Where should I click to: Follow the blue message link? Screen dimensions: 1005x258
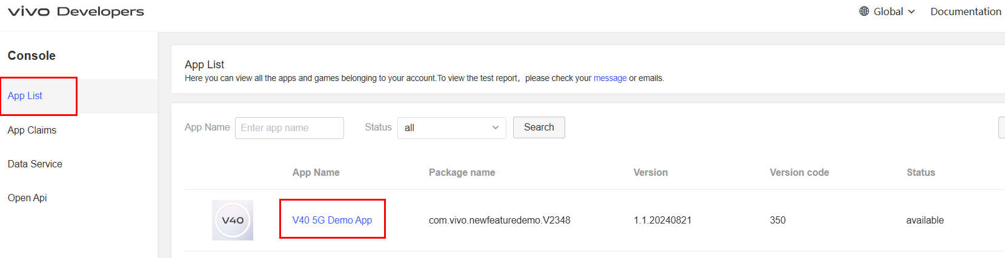coord(610,79)
